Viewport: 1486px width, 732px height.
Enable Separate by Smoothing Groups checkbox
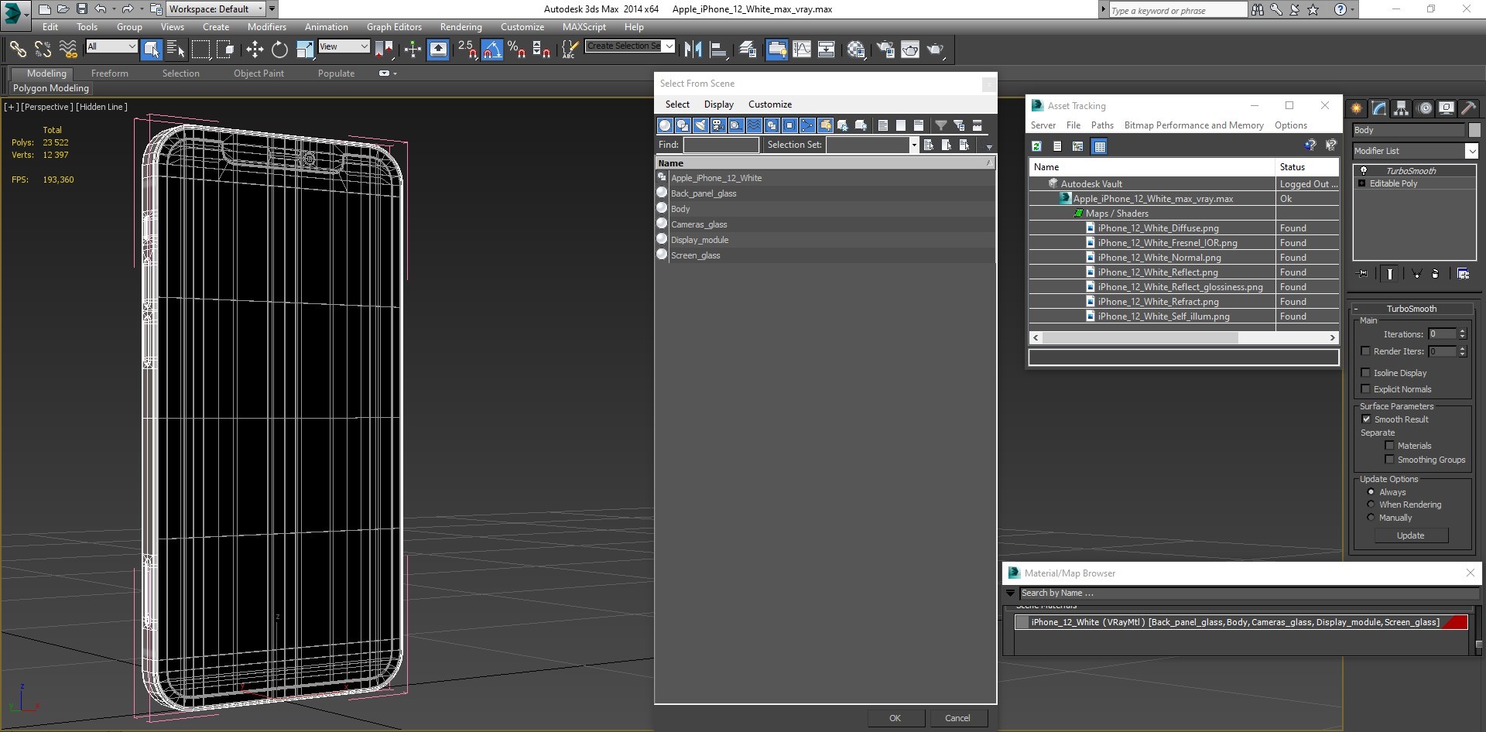pyautogui.click(x=1389, y=460)
